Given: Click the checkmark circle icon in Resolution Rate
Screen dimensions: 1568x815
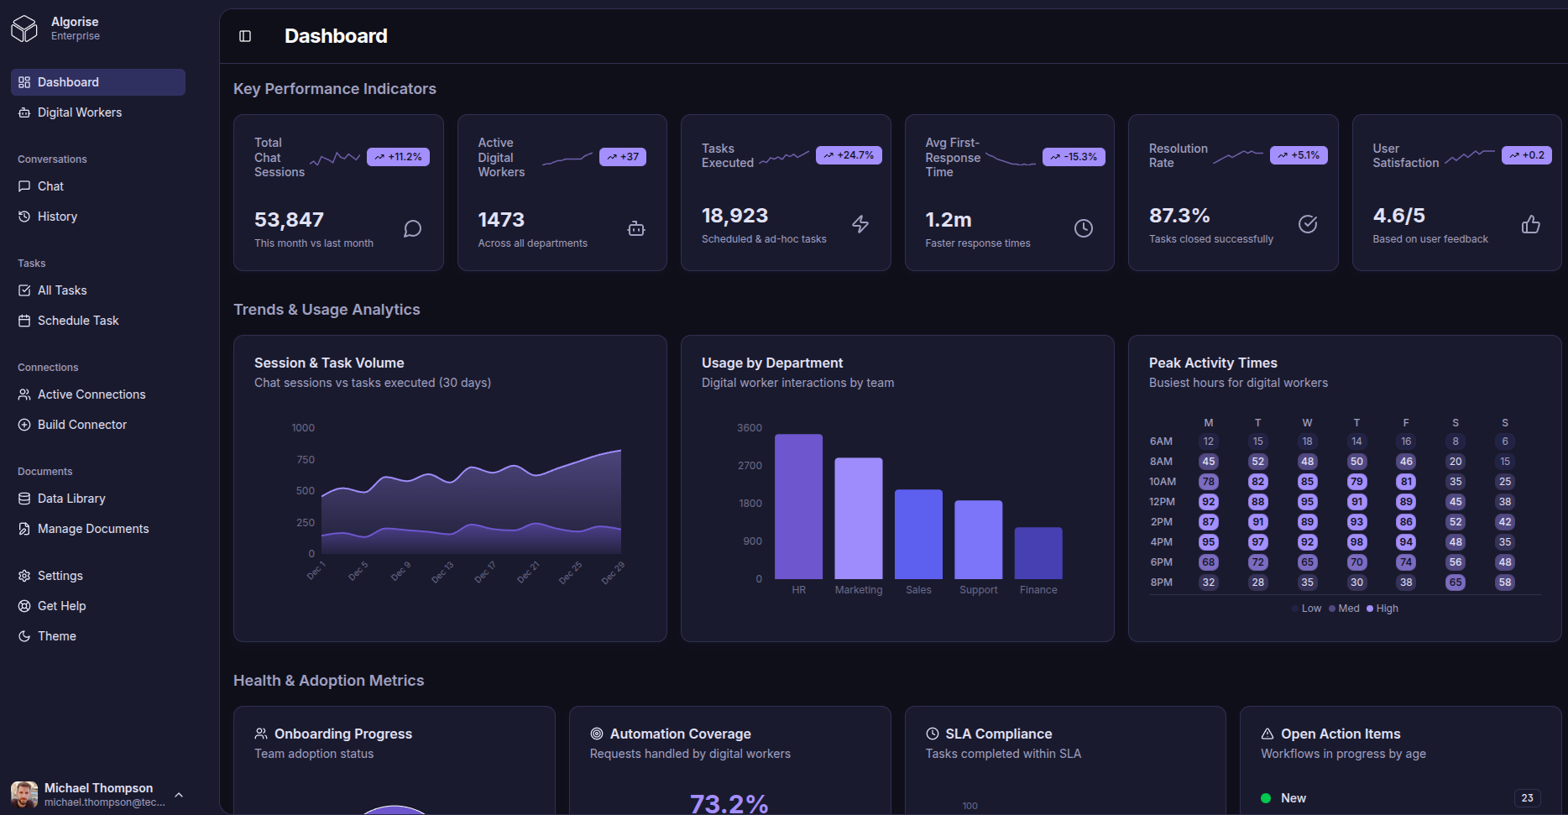Looking at the screenshot, I should [1308, 224].
